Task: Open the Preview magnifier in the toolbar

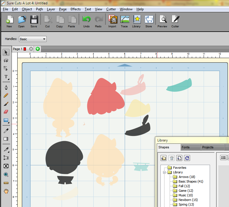Action: click(162, 22)
